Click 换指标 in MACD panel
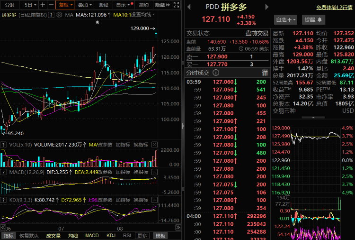Screen dimensions: 355x240 point(141,172)
